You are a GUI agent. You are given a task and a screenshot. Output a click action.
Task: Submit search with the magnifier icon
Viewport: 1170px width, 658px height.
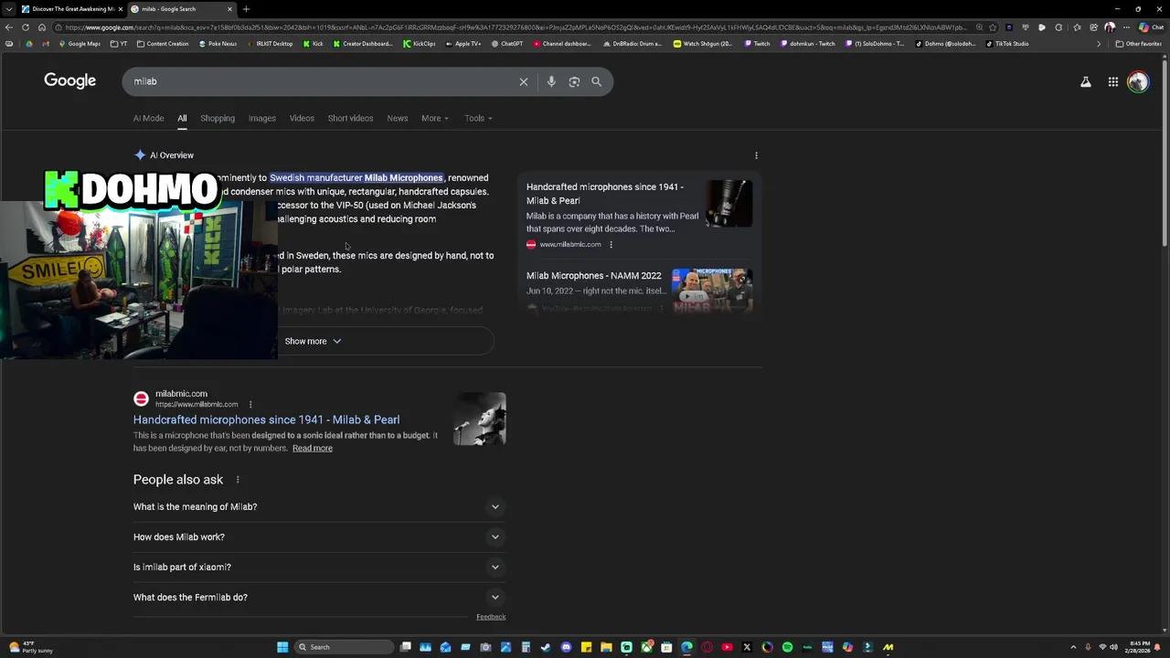596,81
